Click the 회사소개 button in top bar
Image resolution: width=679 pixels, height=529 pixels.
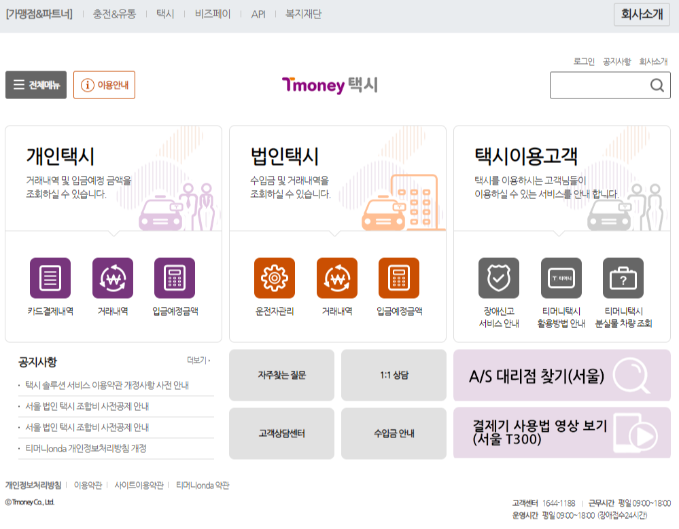(x=642, y=14)
